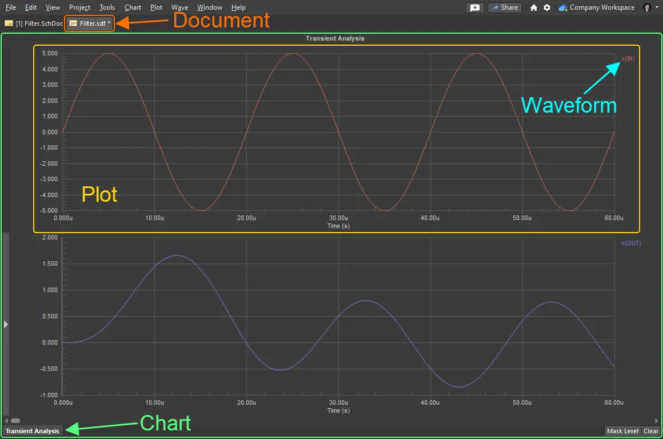Select the Filter.sdf document tab

coord(89,23)
